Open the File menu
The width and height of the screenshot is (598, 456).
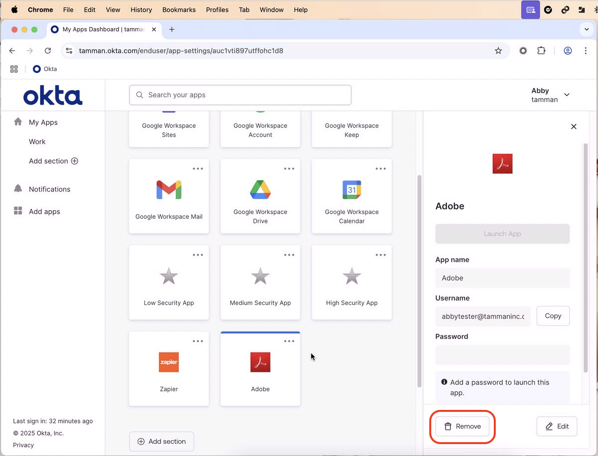point(68,9)
